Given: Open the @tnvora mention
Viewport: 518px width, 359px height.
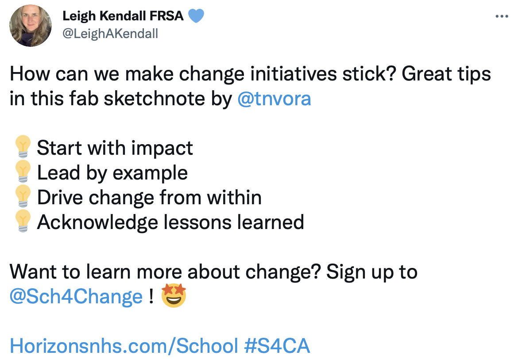Looking at the screenshot, I should (274, 99).
